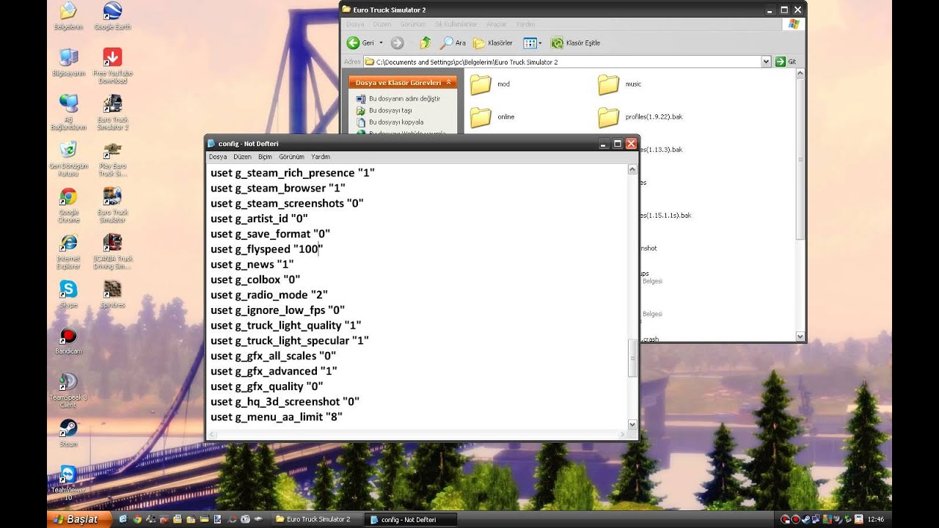Open the Notepad Düzen menu

(x=242, y=156)
